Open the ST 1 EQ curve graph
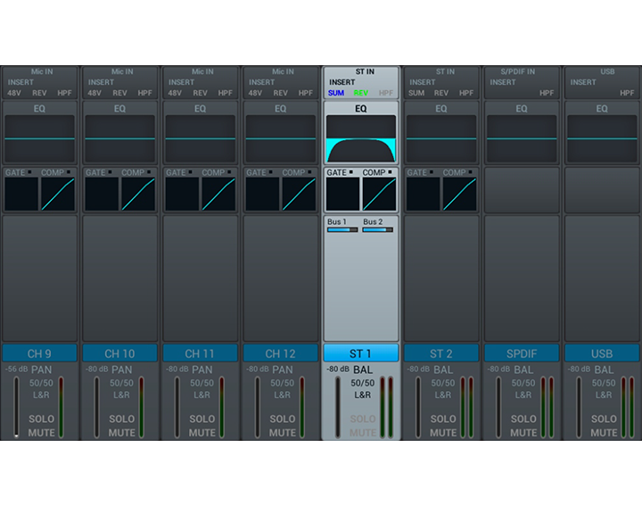Screen dimensions: 642x506 361,139
